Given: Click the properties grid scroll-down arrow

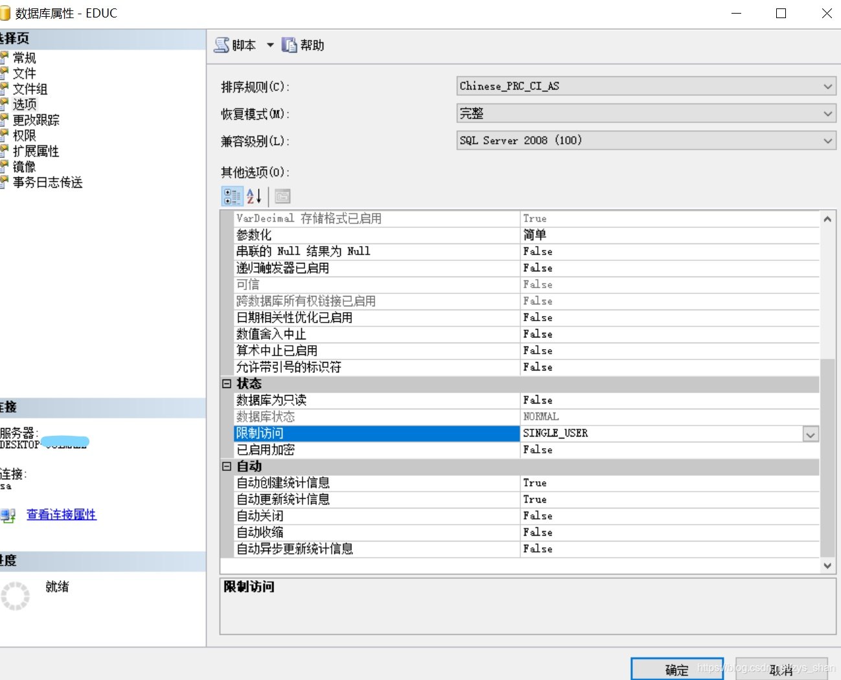Looking at the screenshot, I should (827, 565).
